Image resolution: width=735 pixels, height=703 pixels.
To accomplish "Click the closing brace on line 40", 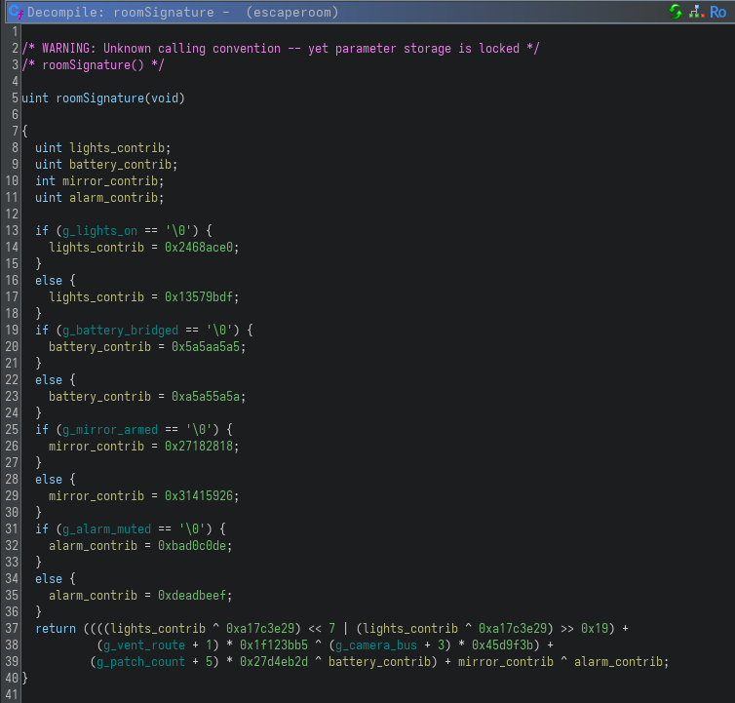I will (24, 679).
